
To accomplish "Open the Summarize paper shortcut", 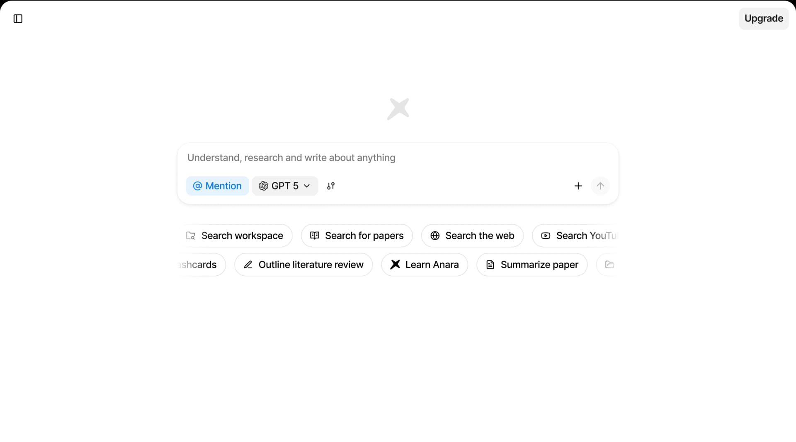I will click(x=532, y=265).
